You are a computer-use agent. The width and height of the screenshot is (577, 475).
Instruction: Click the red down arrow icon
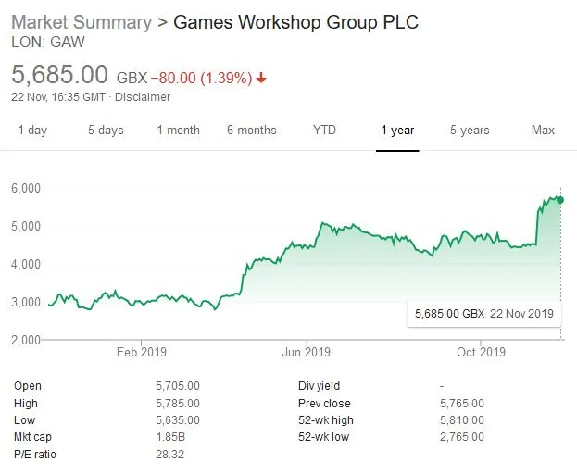click(x=261, y=78)
